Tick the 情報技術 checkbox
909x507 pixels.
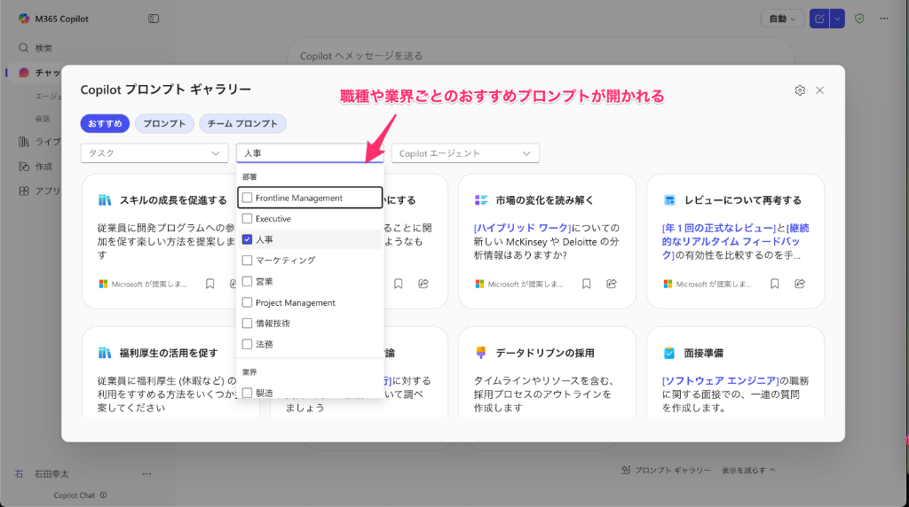coord(248,324)
